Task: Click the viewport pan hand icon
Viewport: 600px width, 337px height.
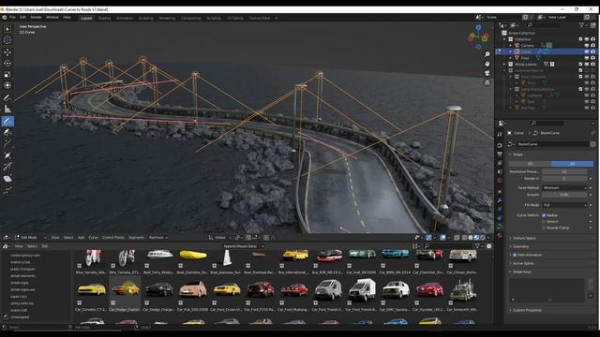Action: tap(487, 64)
